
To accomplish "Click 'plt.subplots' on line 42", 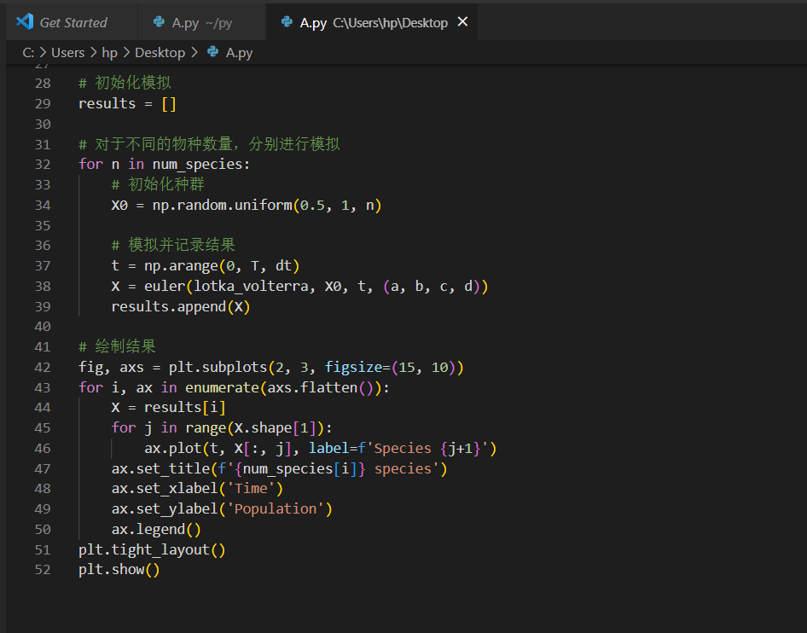I will point(218,368).
